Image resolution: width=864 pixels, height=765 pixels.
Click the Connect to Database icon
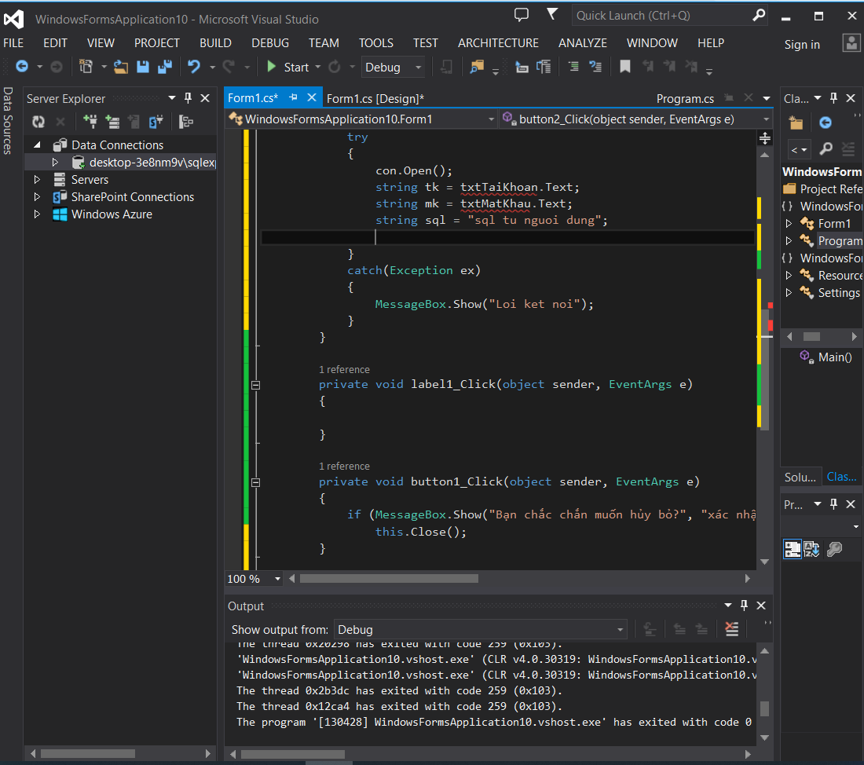coord(90,122)
